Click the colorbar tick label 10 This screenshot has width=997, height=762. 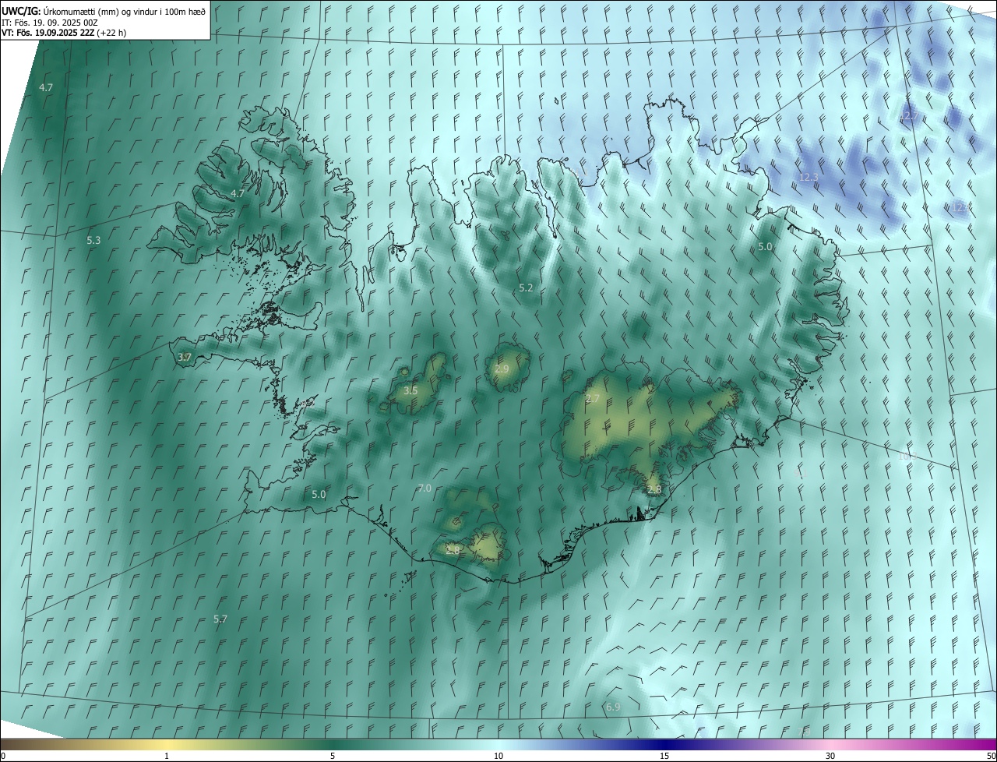[498, 756]
